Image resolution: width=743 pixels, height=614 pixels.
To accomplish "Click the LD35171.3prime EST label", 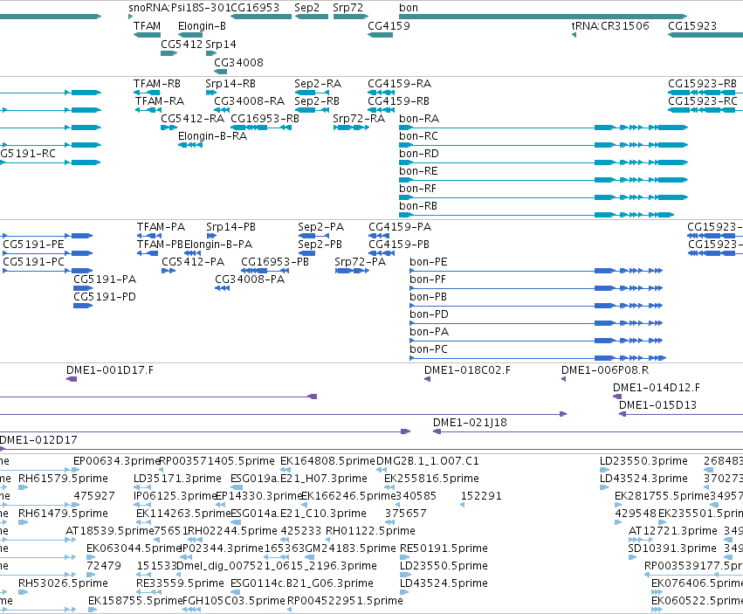I will 178,479.
